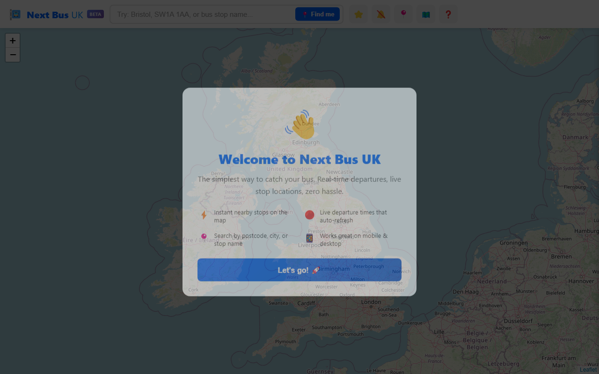Image resolution: width=599 pixels, height=374 pixels.
Task: Zoom out the map with minus button
Action: click(x=13, y=55)
